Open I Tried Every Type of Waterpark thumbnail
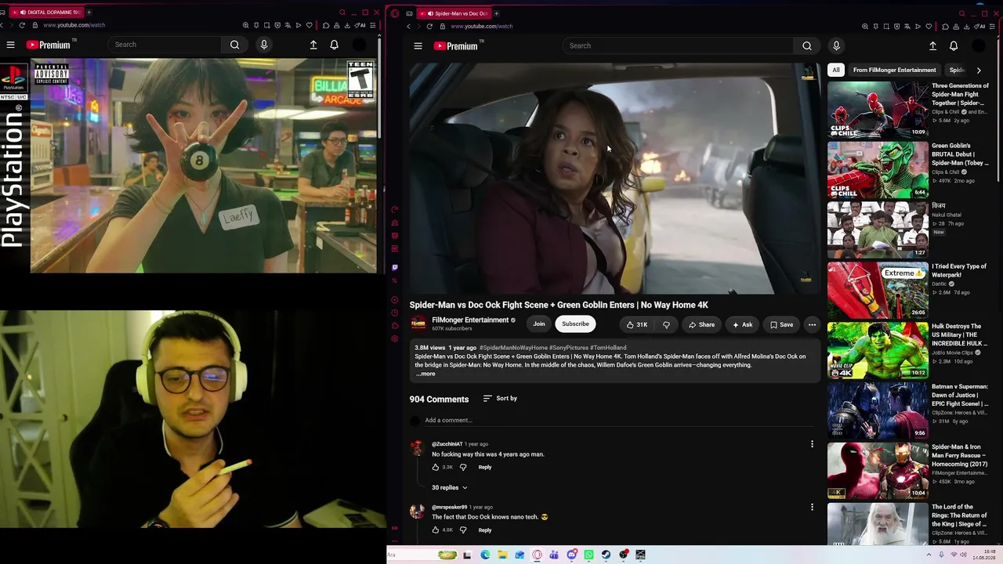The image size is (1003, 564). (x=878, y=290)
